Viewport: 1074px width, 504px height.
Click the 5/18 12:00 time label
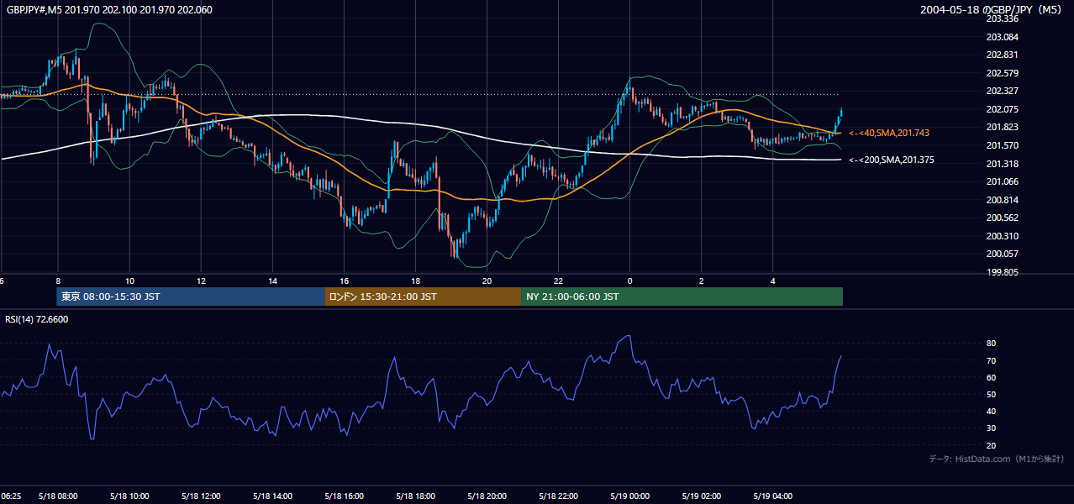tap(201, 496)
